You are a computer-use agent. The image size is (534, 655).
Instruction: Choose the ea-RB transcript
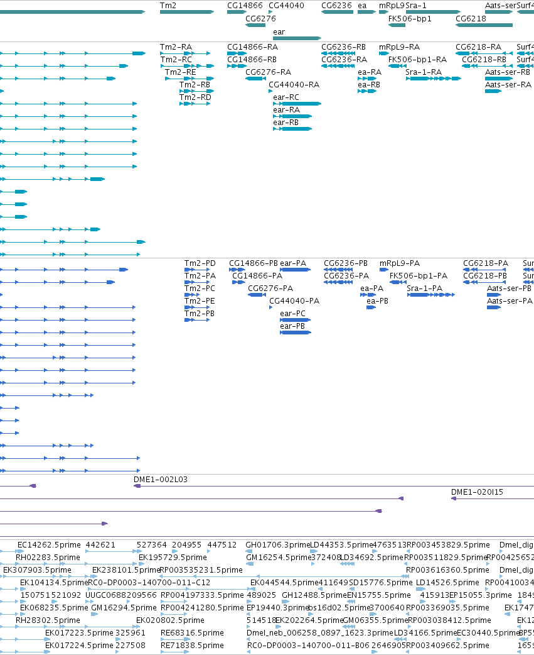click(367, 91)
